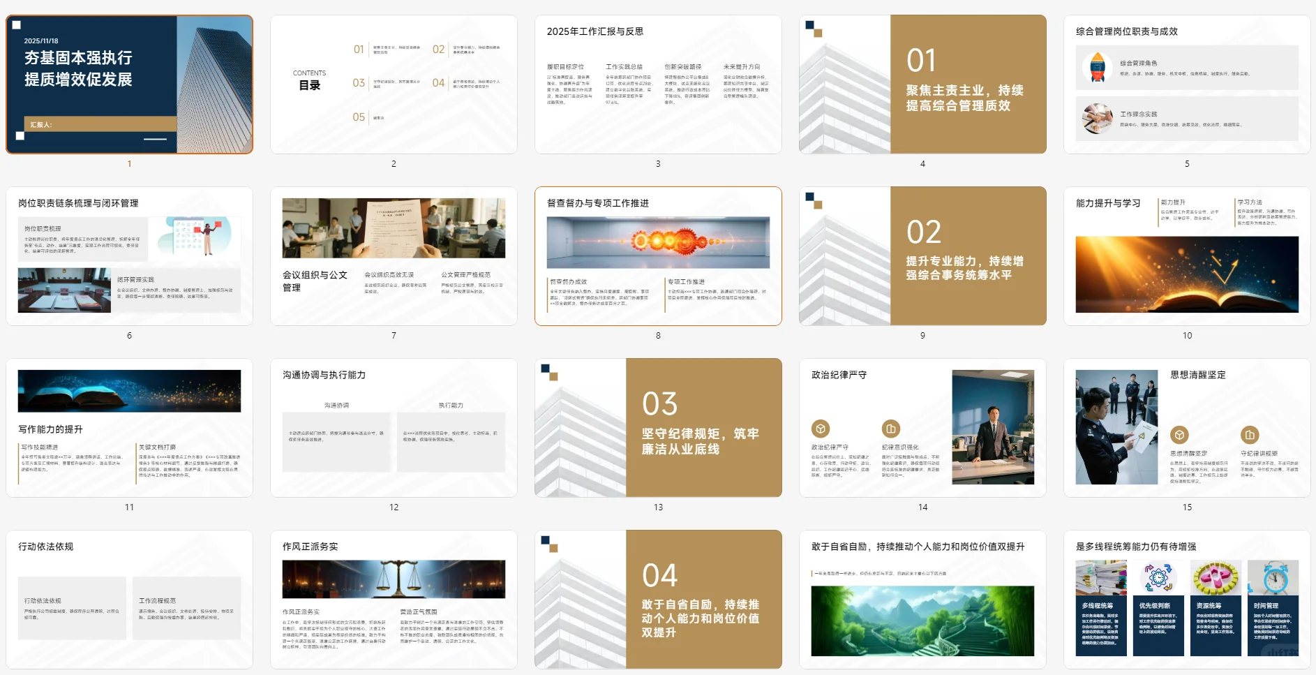Select section 02 slide 提升专业能力

pyautogui.click(x=922, y=256)
